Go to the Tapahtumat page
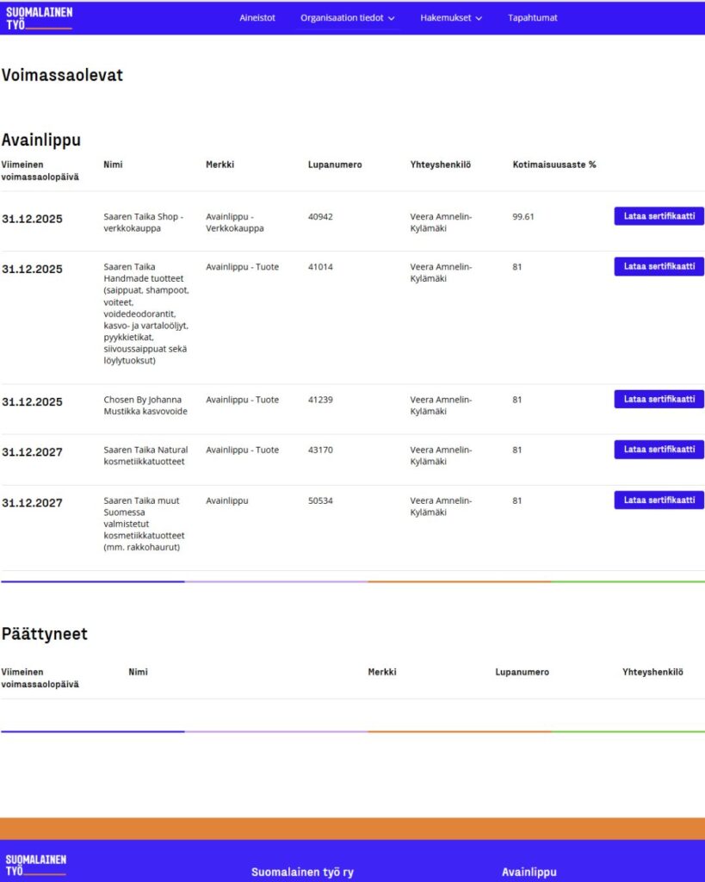The width and height of the screenshot is (705, 882). tap(532, 17)
